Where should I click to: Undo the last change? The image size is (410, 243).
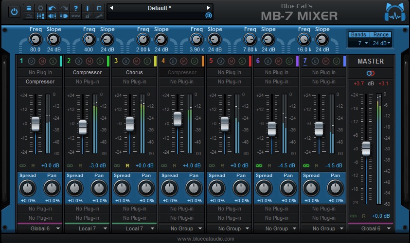click(x=52, y=8)
